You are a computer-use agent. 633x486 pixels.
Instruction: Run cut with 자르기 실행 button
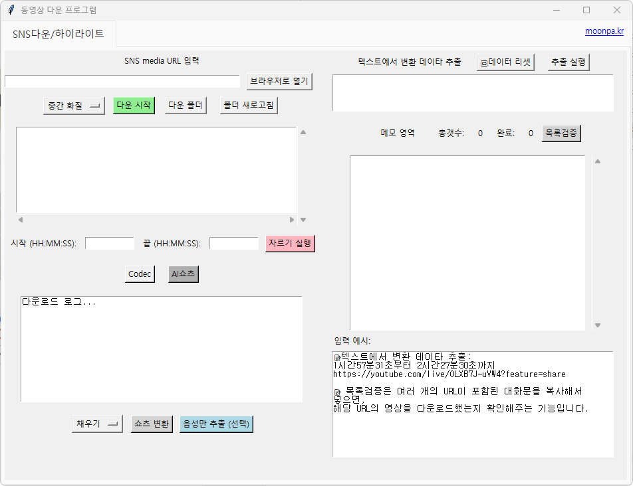(x=290, y=244)
